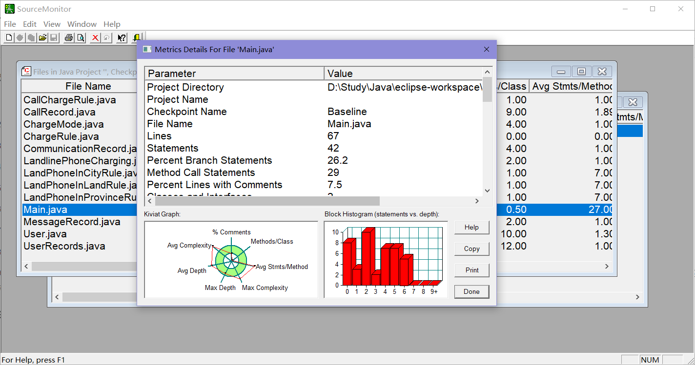Open the View menu
The image size is (695, 365).
[x=52, y=24]
